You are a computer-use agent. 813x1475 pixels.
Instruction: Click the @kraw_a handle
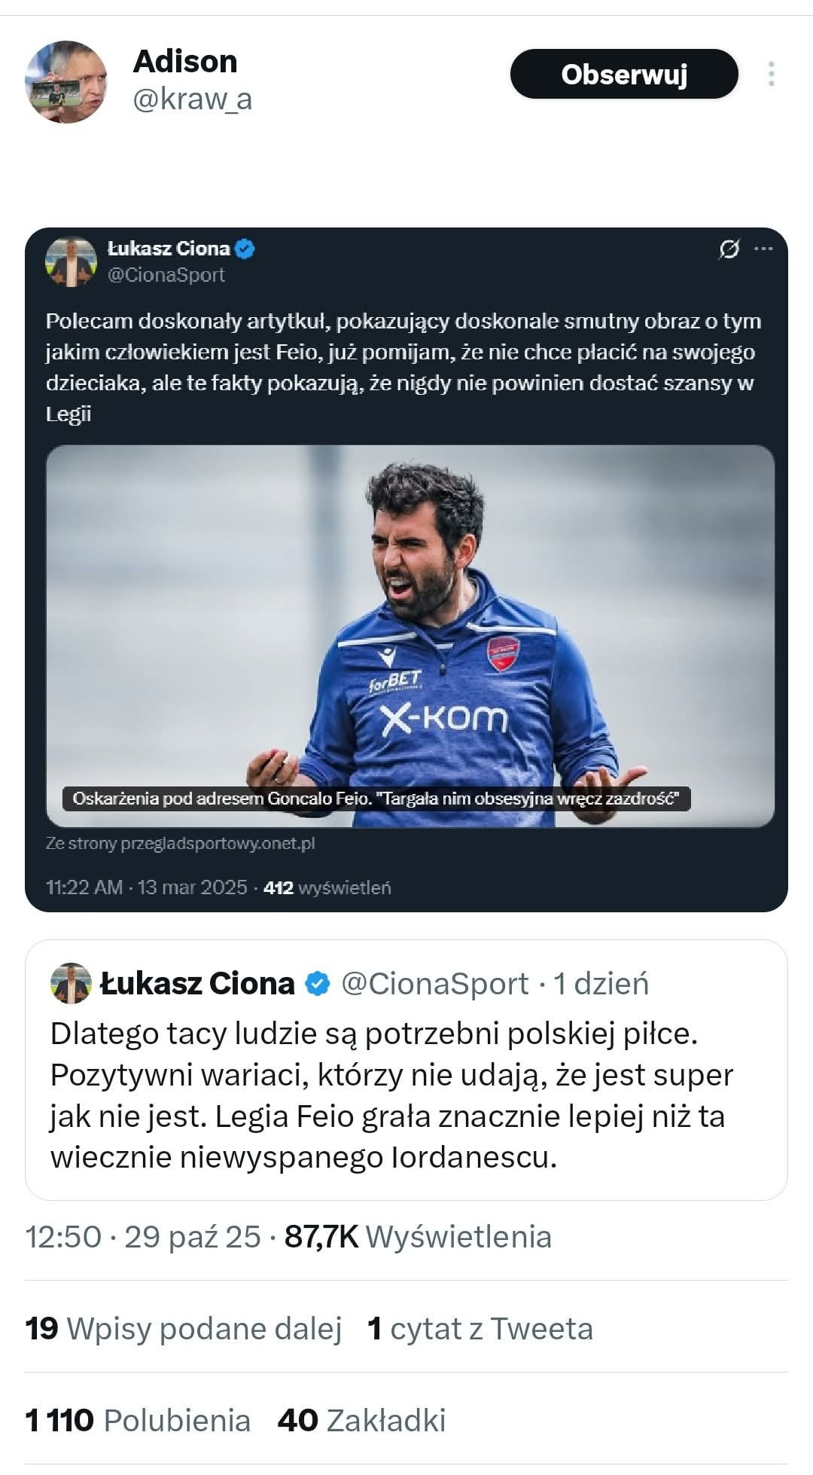pos(192,99)
